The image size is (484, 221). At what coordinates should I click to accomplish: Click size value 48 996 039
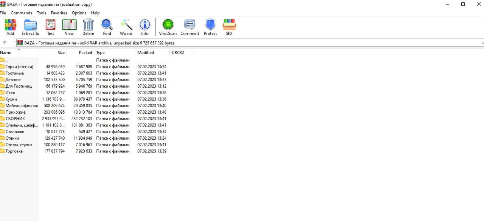[55, 67]
